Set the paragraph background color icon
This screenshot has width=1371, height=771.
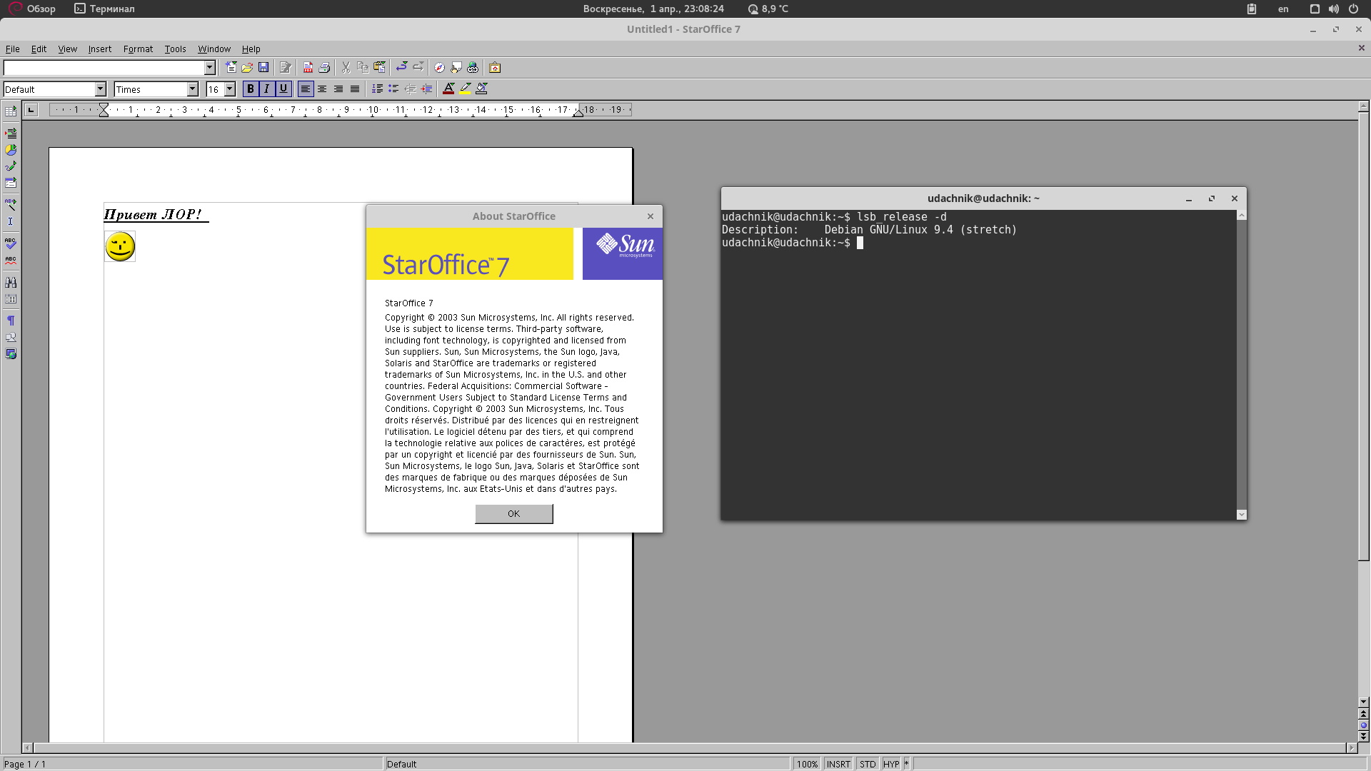point(481,89)
